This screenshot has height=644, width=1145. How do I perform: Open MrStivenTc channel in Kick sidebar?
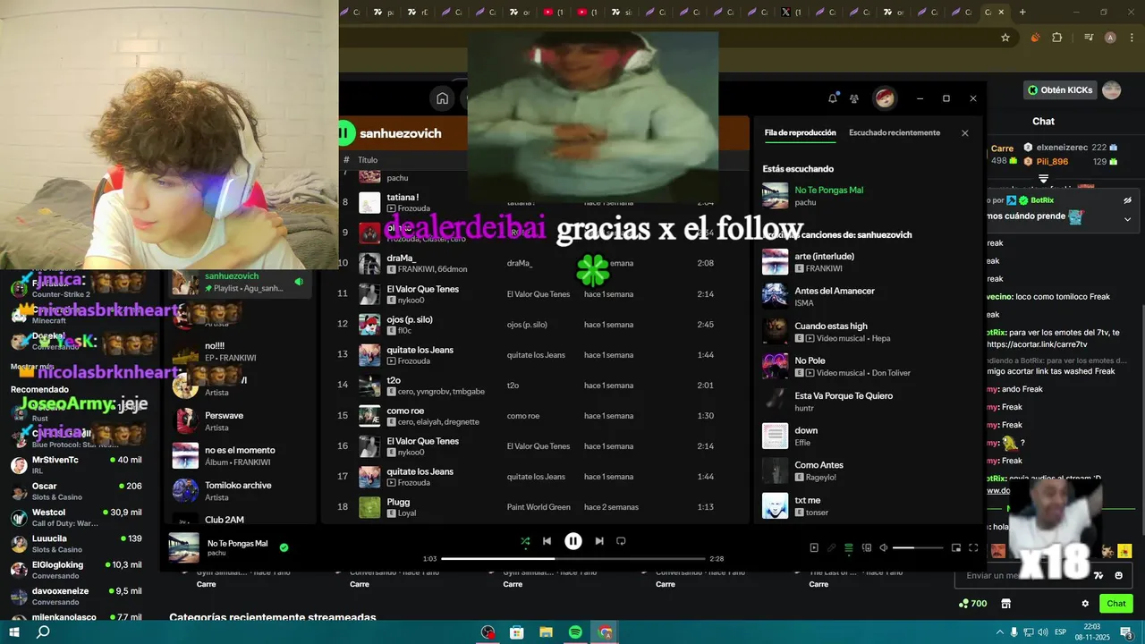point(76,465)
